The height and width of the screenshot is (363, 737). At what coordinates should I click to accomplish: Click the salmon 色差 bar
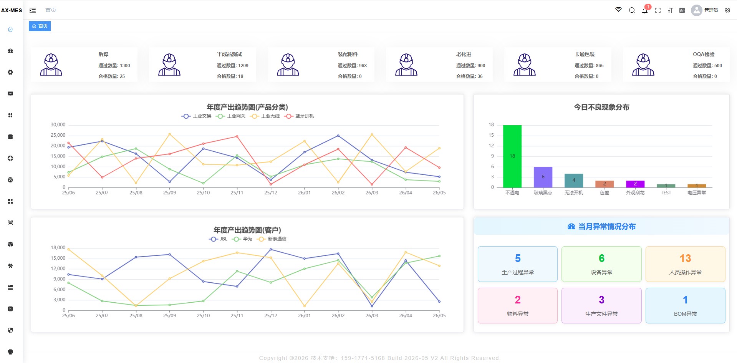605,184
